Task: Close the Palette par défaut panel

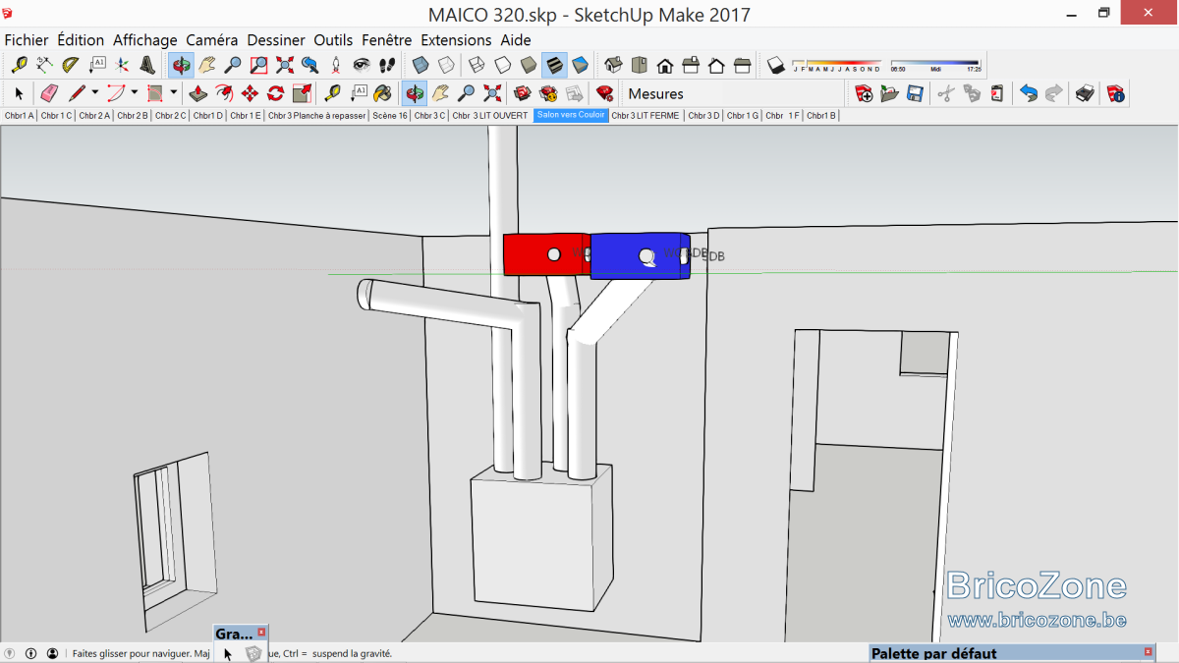Action: coord(1149,652)
